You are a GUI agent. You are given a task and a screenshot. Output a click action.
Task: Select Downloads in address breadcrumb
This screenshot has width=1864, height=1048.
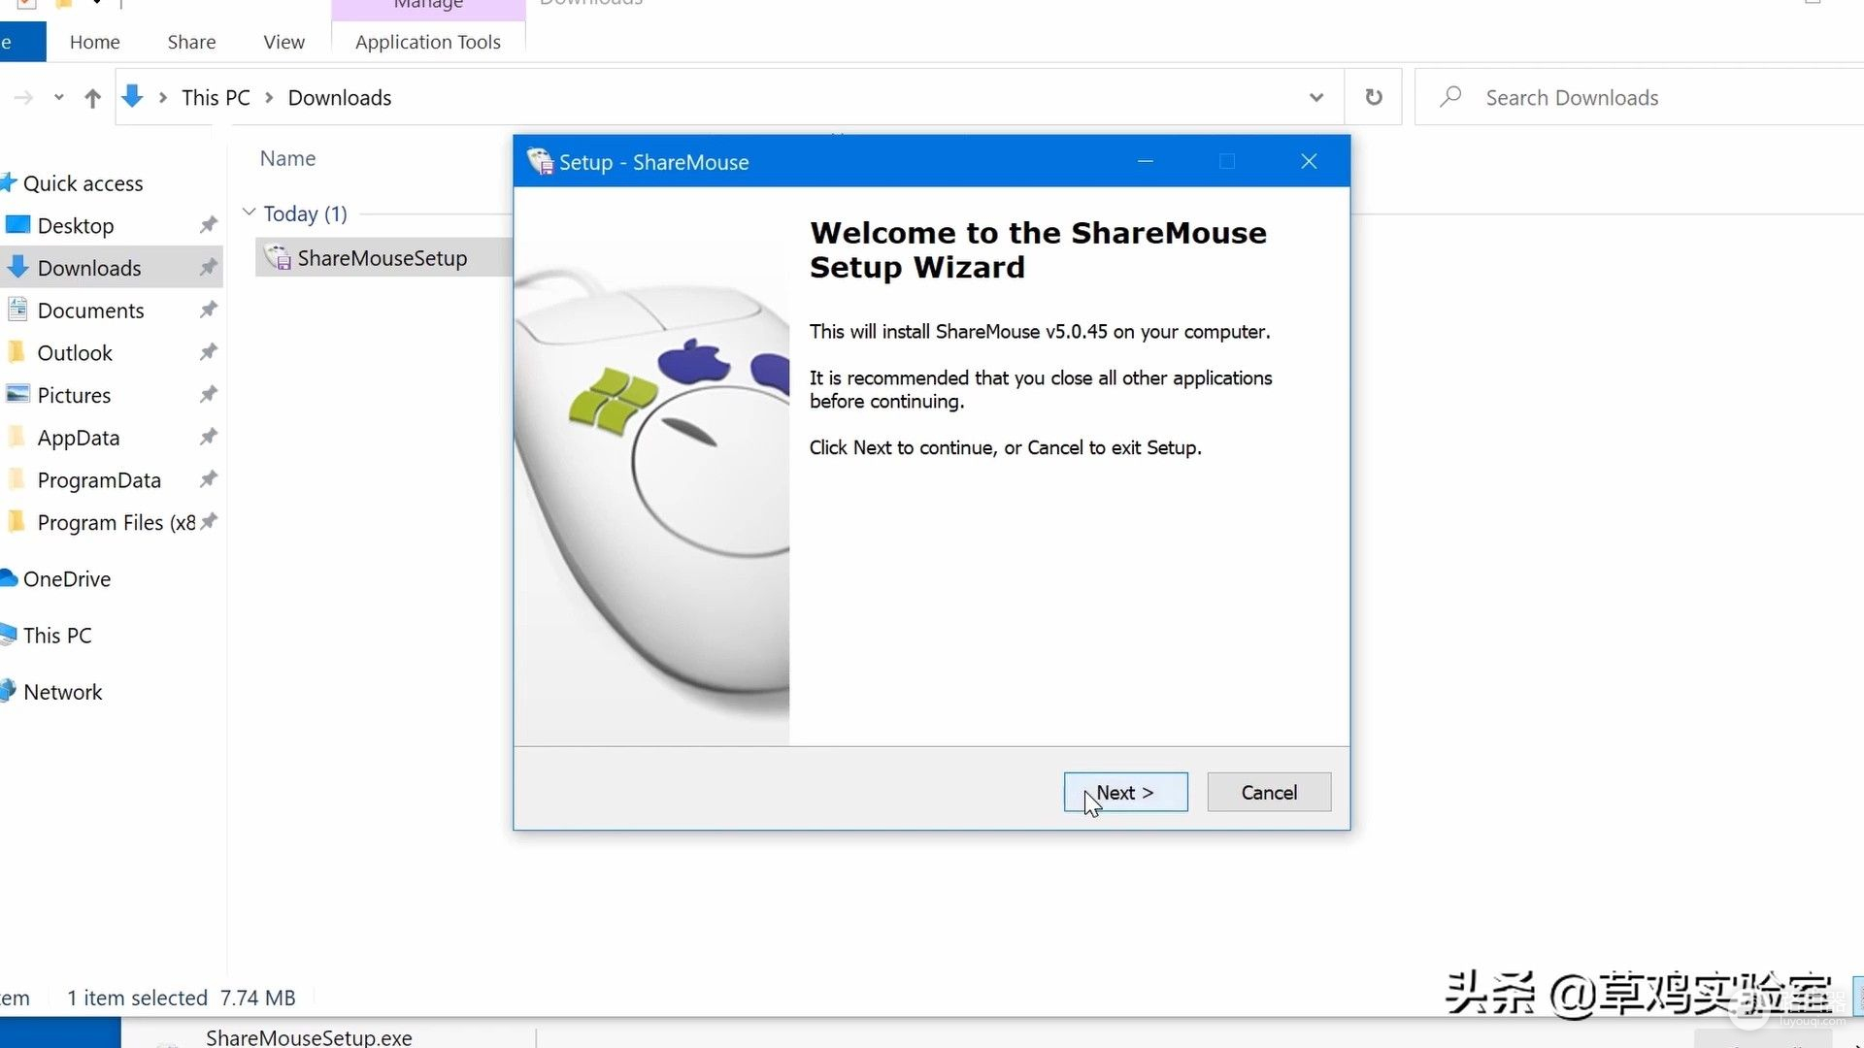pyautogui.click(x=340, y=97)
